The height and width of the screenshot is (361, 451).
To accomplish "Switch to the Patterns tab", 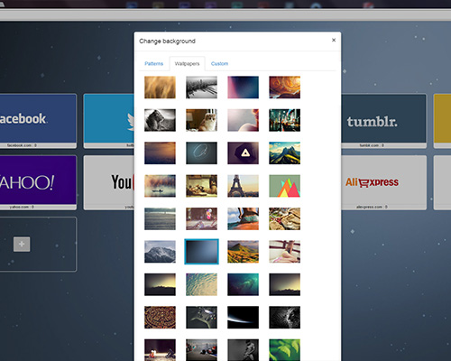I will tap(153, 64).
